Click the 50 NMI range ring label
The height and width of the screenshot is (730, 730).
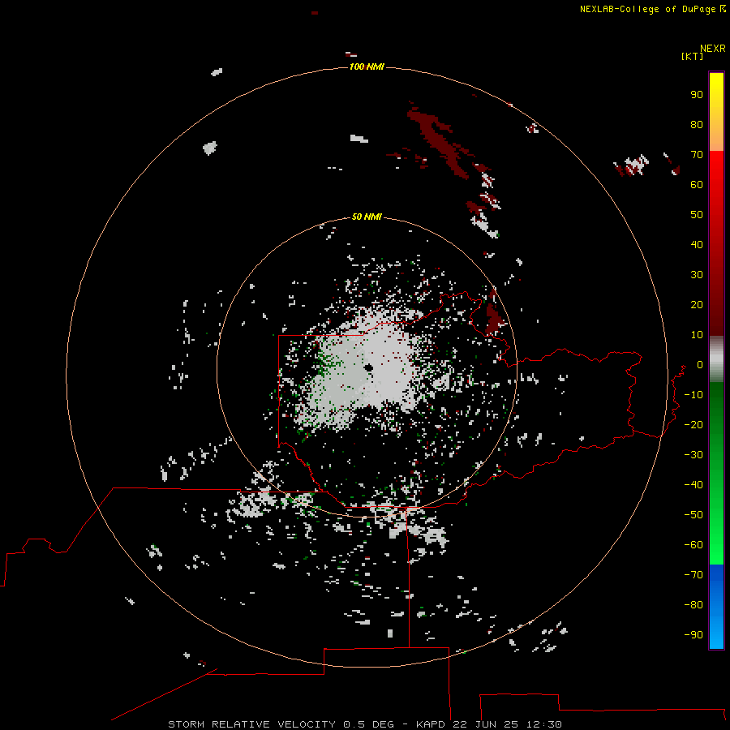coord(367,217)
